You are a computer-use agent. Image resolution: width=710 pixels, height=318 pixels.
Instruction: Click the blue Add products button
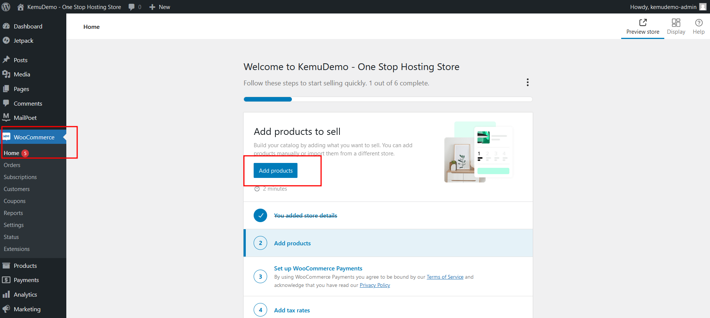(275, 170)
